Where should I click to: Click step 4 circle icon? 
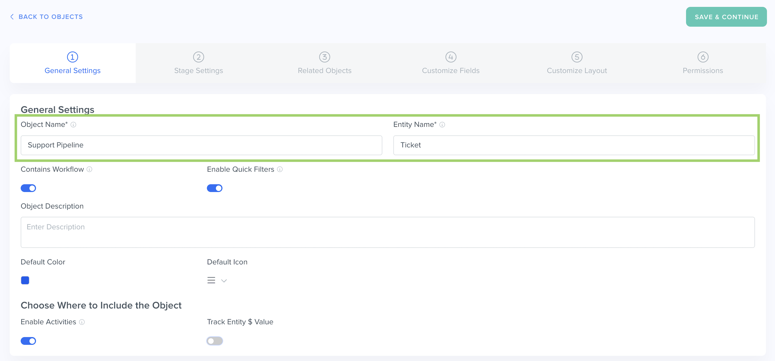[451, 57]
